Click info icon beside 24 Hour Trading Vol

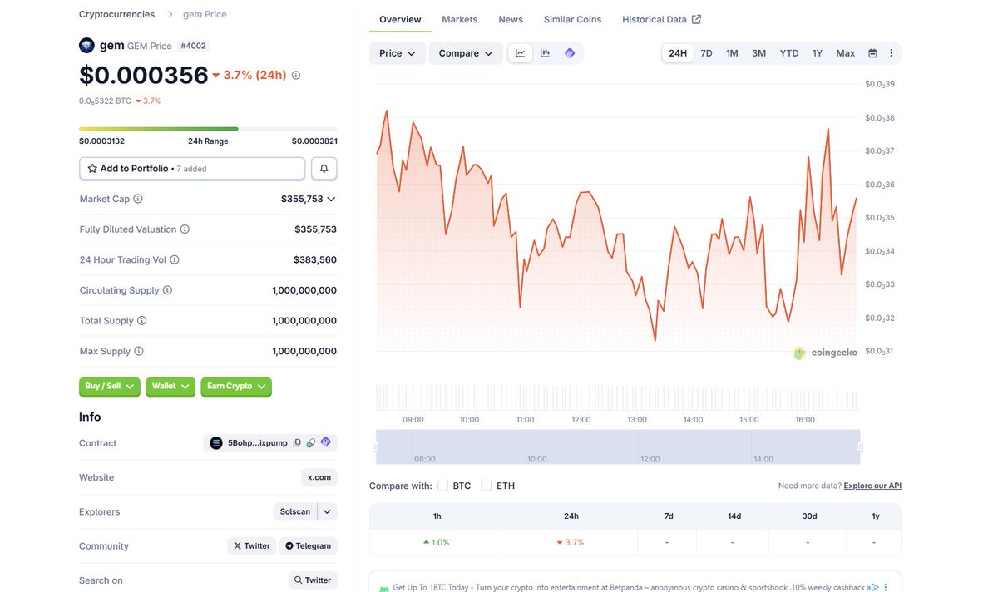point(175,259)
